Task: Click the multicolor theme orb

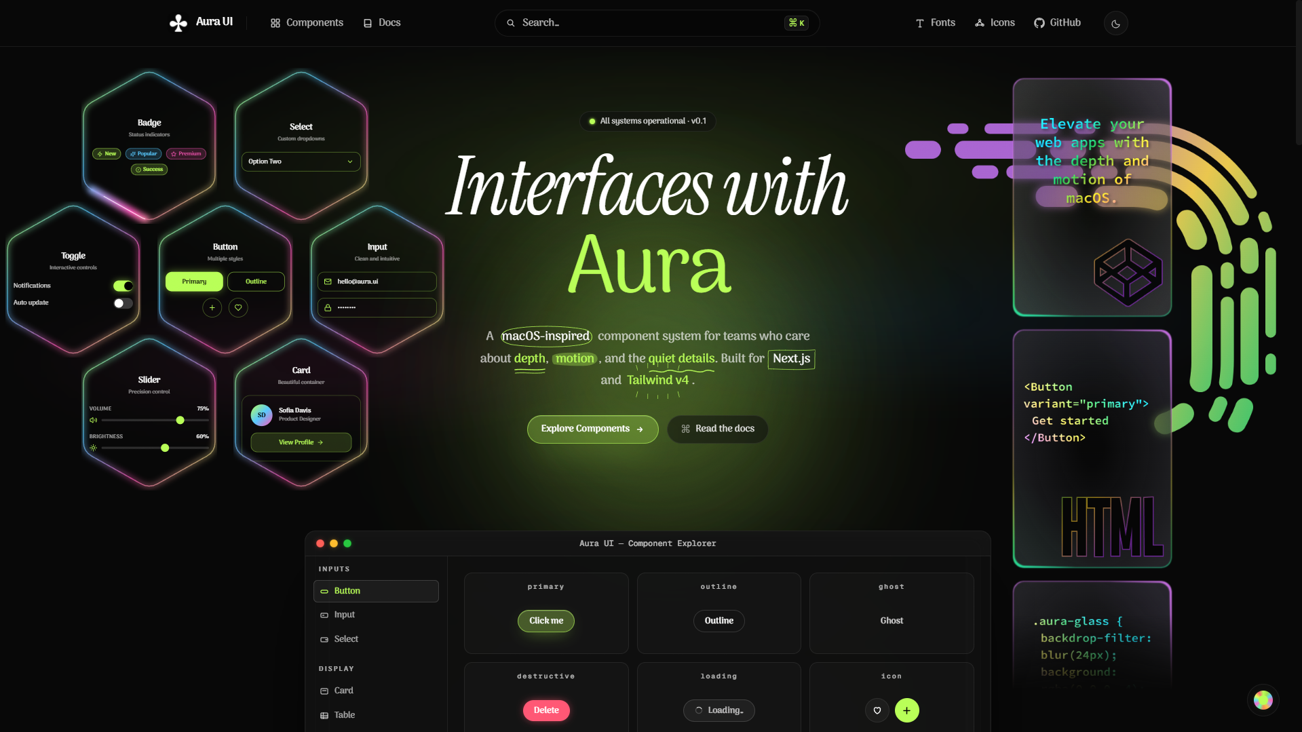Action: [x=1263, y=701]
